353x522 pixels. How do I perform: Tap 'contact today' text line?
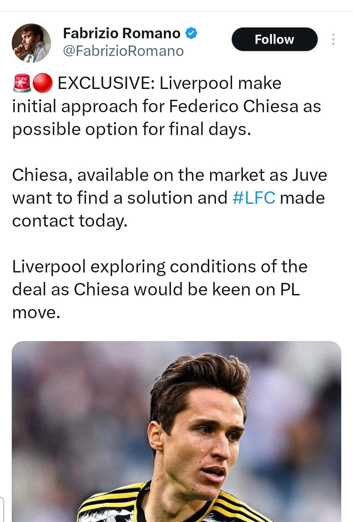70,221
